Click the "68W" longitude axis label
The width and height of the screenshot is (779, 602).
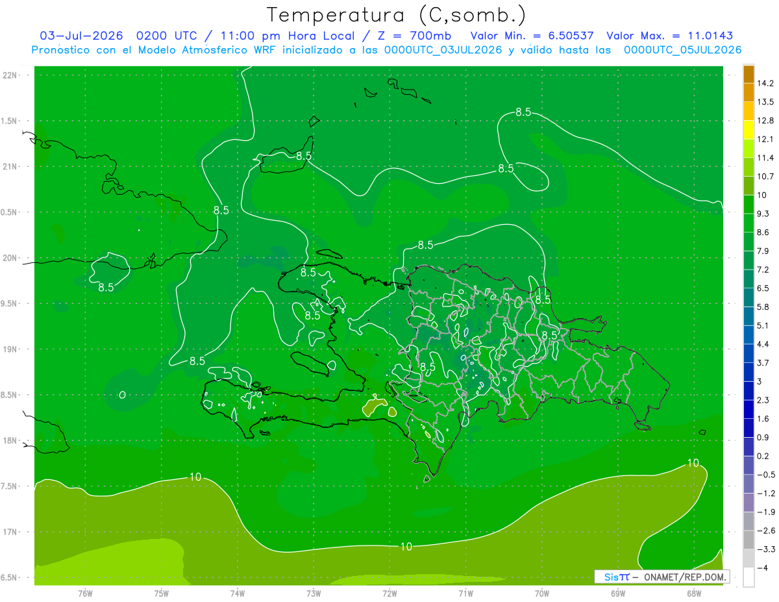pos(694,593)
